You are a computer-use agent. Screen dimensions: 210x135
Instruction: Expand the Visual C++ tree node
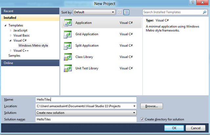[10, 51]
